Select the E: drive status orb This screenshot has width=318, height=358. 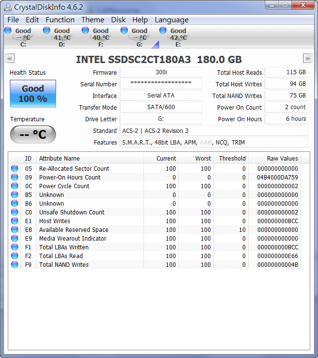(x=163, y=30)
